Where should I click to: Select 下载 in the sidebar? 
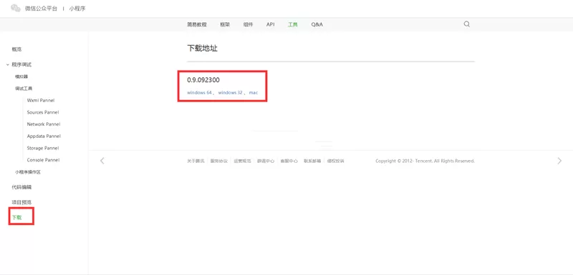tap(16, 217)
